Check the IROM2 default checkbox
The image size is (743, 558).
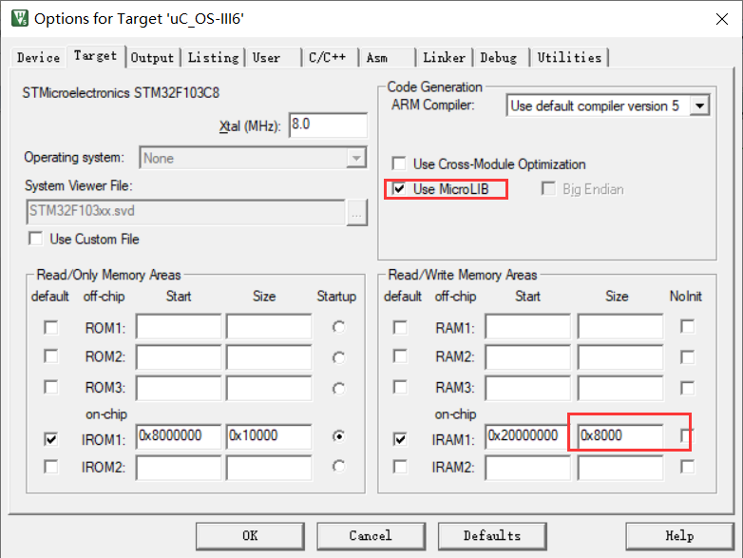(x=50, y=467)
